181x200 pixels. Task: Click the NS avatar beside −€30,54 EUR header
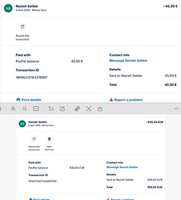pyautogui.click(x=22, y=124)
